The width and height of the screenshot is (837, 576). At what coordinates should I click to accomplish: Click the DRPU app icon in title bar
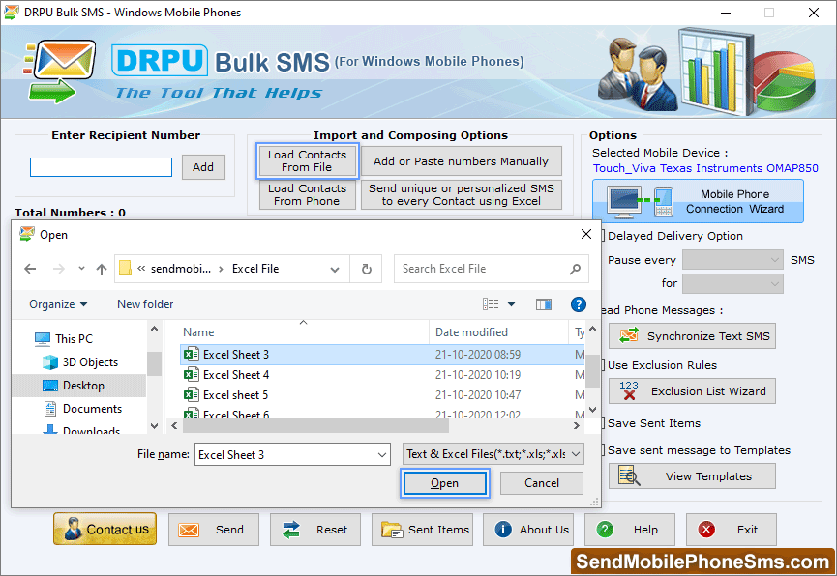pos(12,12)
